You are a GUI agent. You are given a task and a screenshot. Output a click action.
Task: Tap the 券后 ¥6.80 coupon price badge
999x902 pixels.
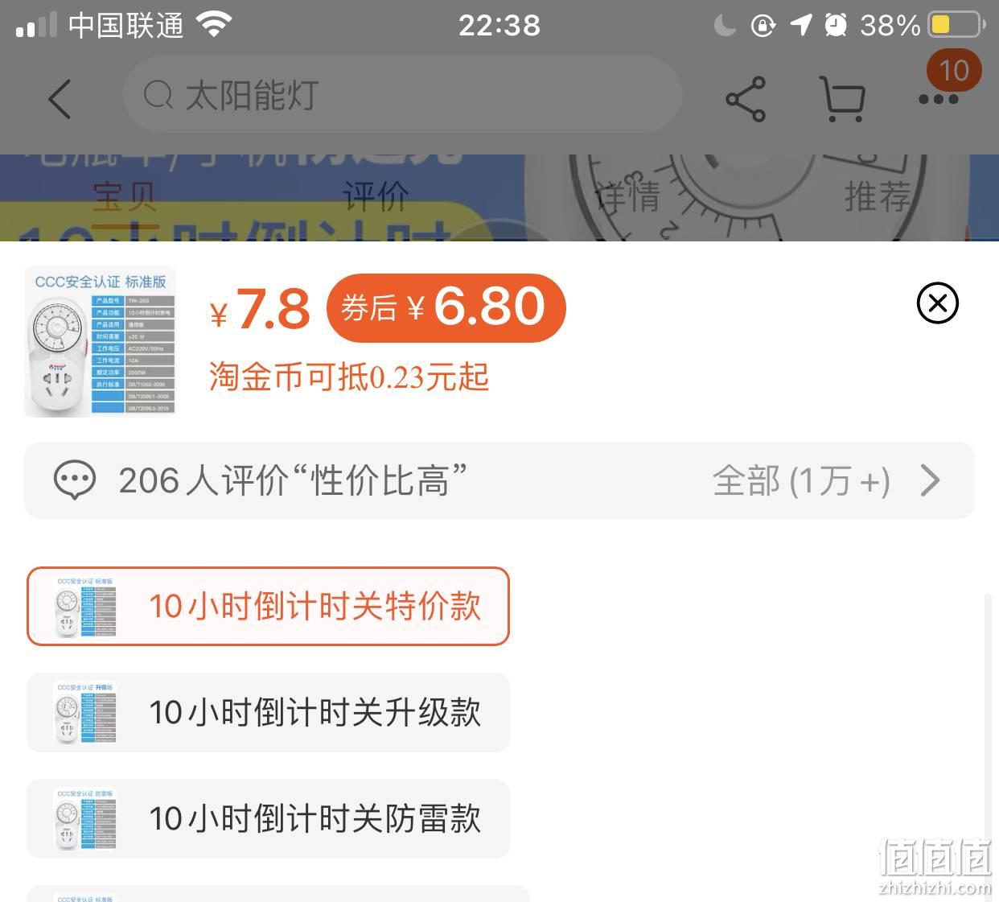point(446,307)
